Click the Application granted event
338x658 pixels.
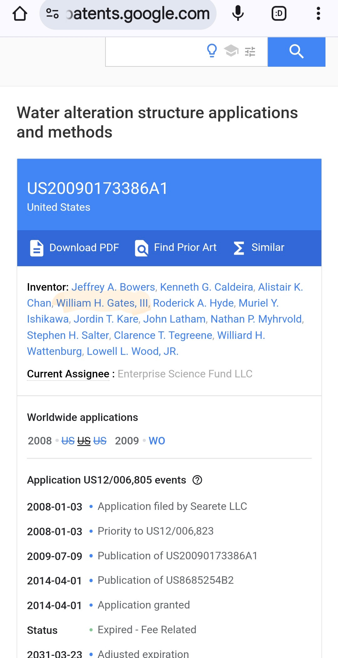coord(144,605)
